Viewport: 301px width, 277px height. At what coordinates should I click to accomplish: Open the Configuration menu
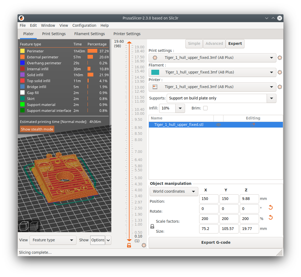coord(84,25)
